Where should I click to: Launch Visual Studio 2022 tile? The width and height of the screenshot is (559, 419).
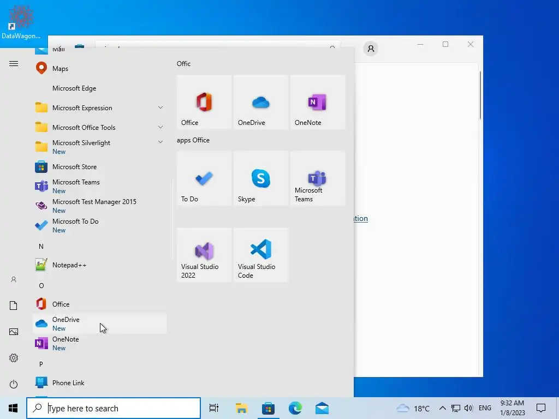click(x=204, y=255)
